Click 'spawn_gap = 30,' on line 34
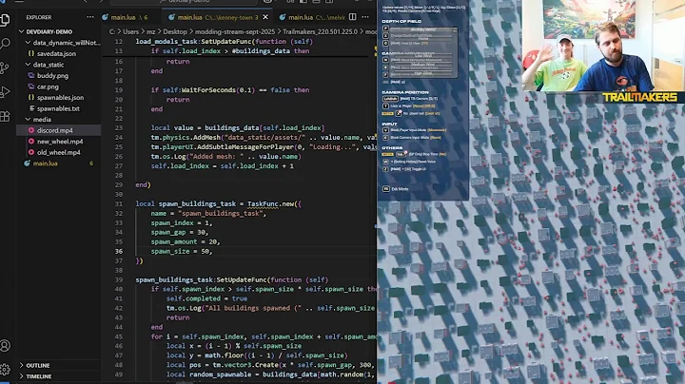685x384 pixels. coord(180,232)
